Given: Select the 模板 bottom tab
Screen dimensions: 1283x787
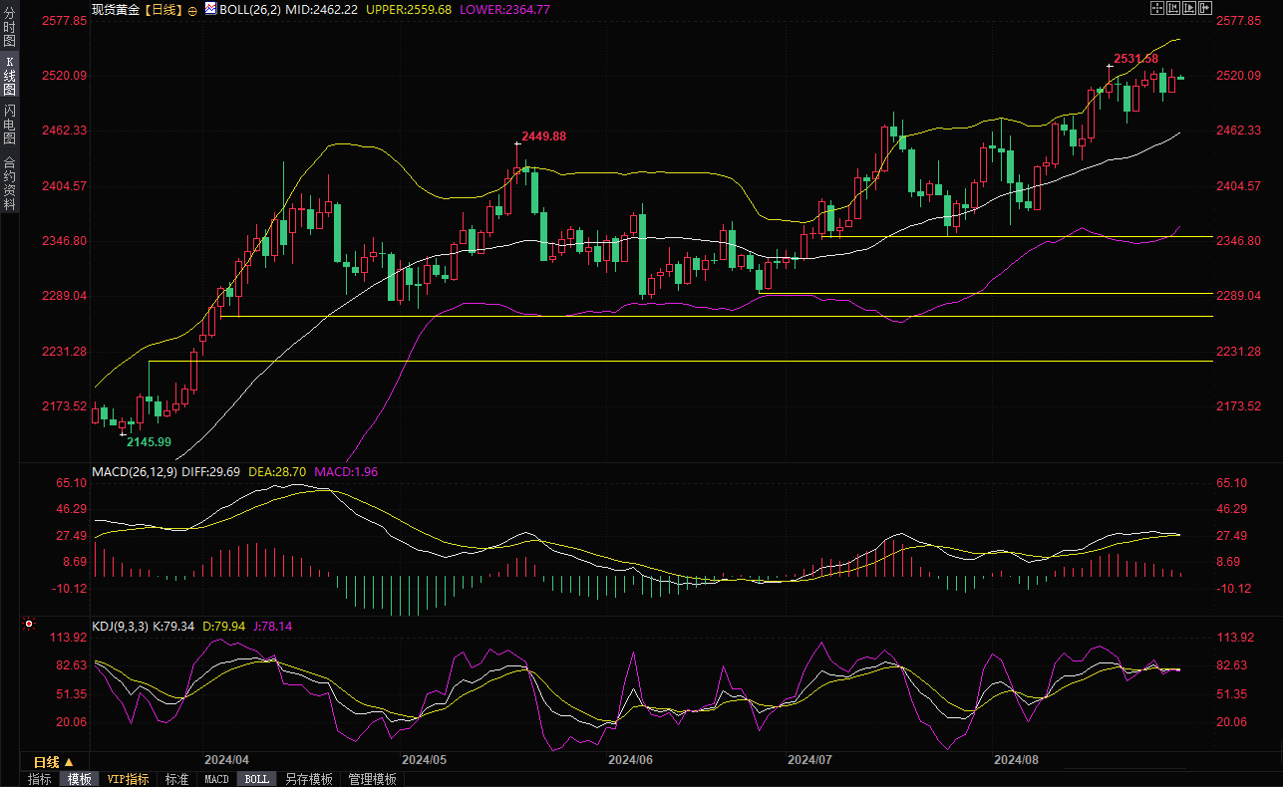Looking at the screenshot, I should (79, 779).
